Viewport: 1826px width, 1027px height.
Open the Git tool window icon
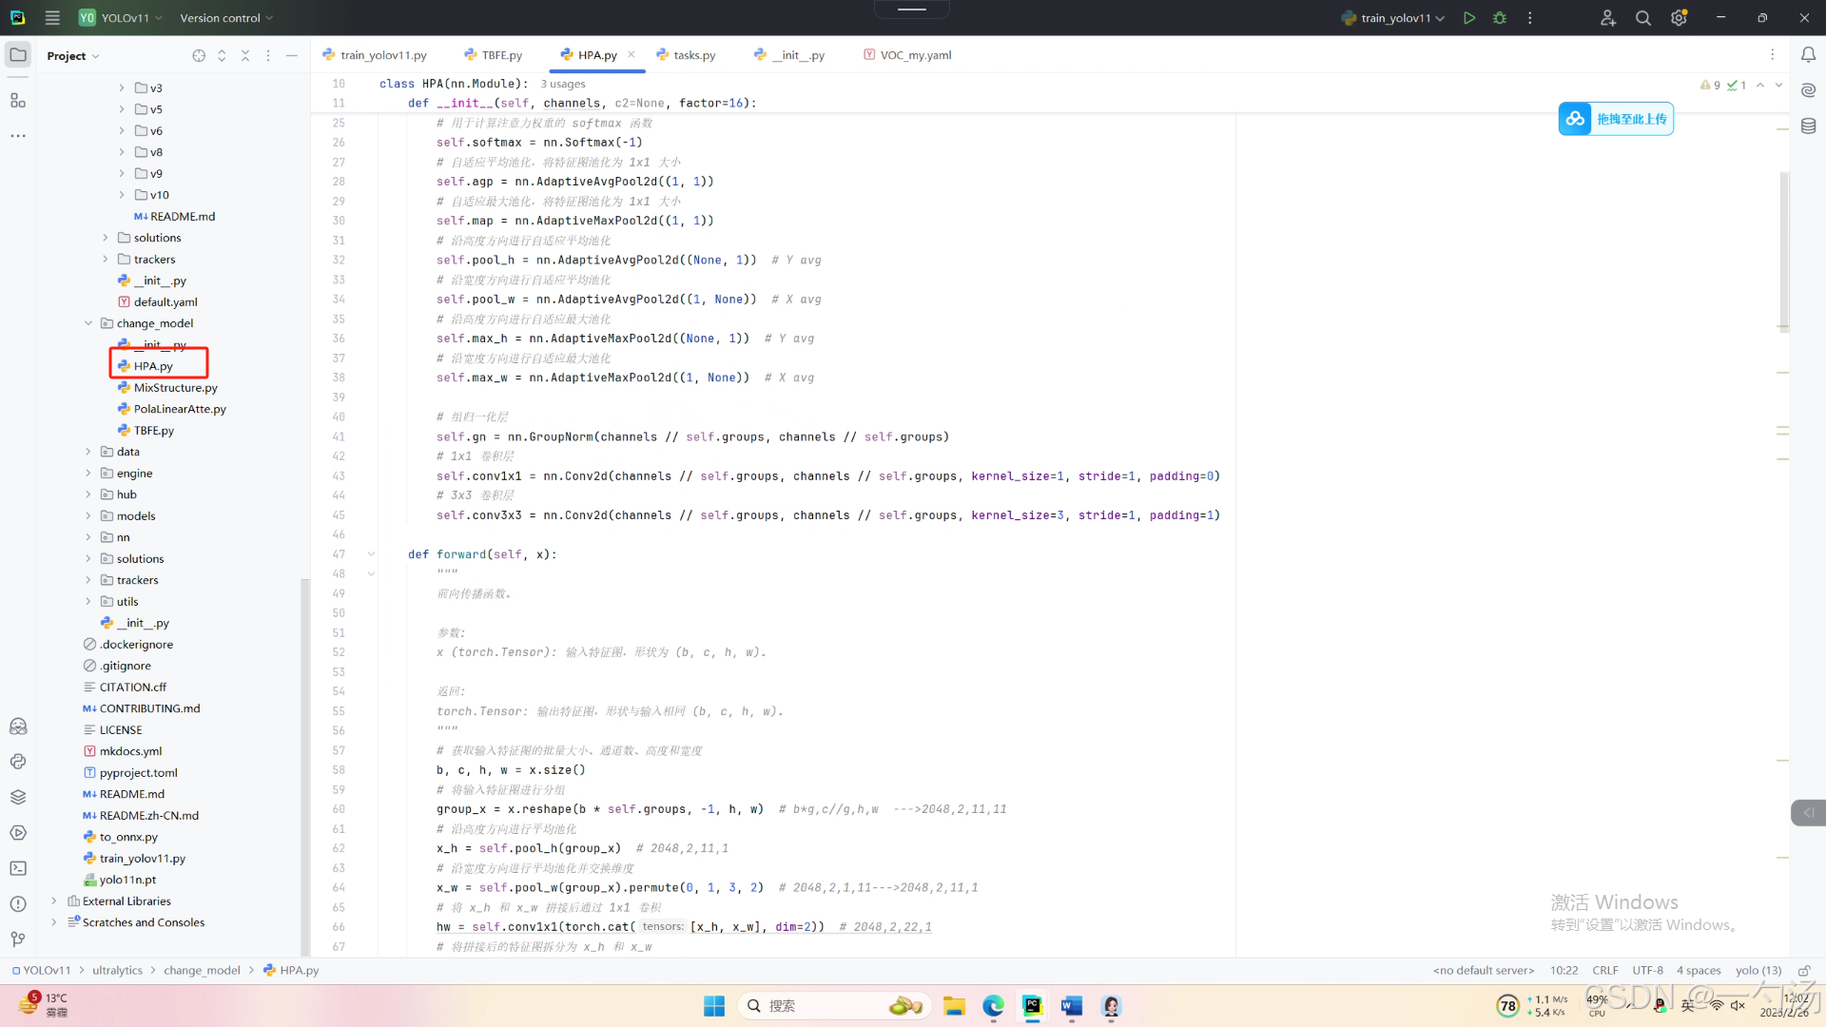(x=18, y=940)
